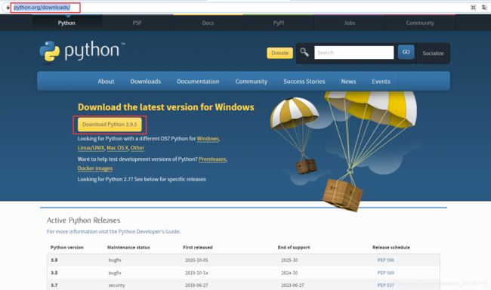The image size is (491, 290).
Task: Click the End of support column header
Action: tap(294, 248)
